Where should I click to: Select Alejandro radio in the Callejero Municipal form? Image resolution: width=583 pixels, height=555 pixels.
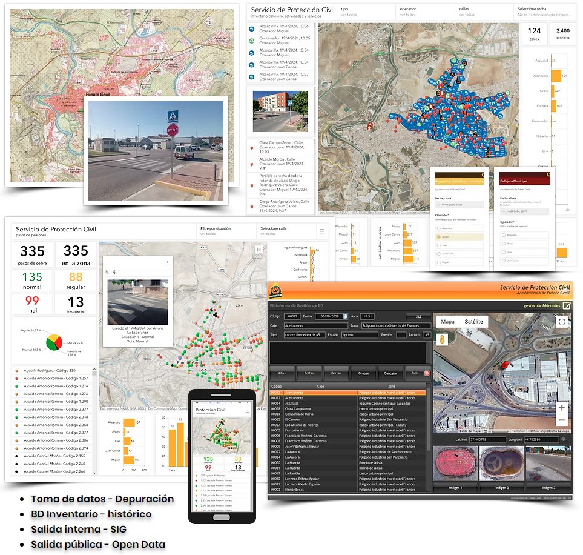tap(504, 235)
